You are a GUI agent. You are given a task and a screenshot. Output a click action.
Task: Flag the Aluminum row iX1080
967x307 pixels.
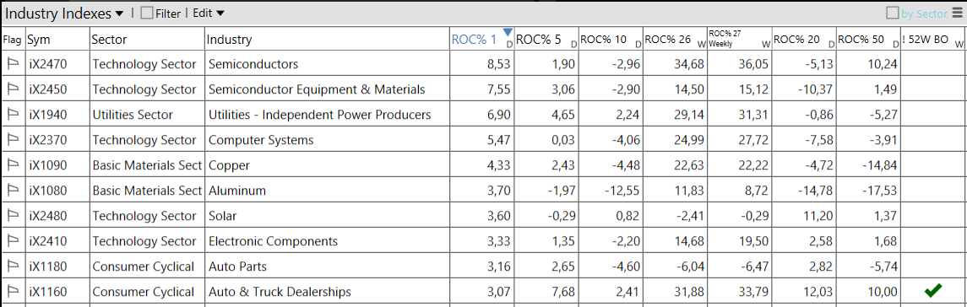point(13,191)
